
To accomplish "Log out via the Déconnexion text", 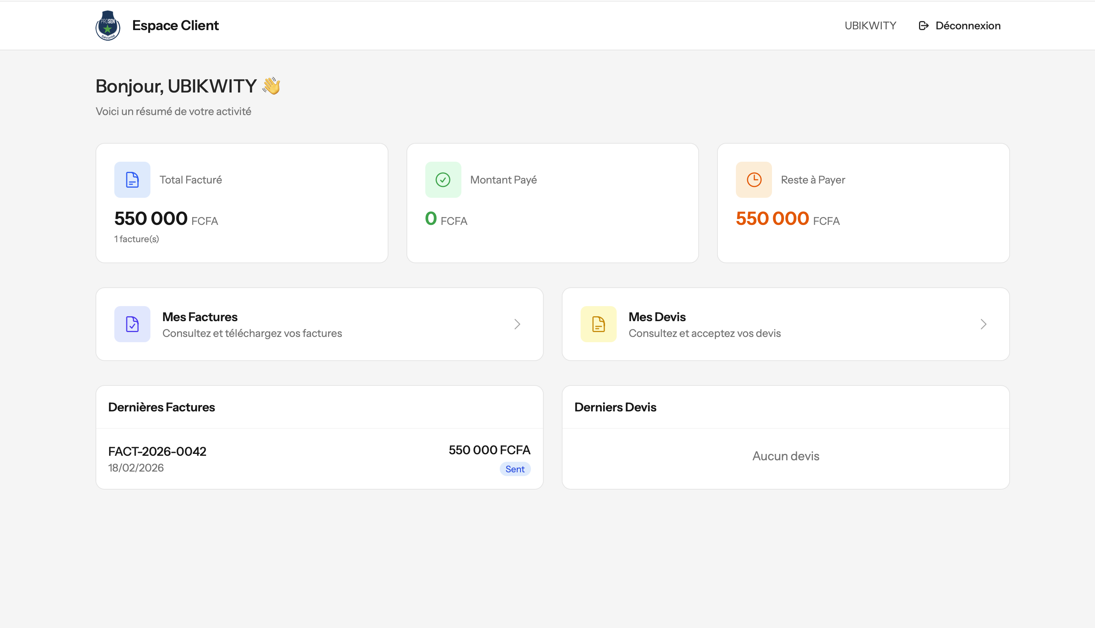I will 968,26.
